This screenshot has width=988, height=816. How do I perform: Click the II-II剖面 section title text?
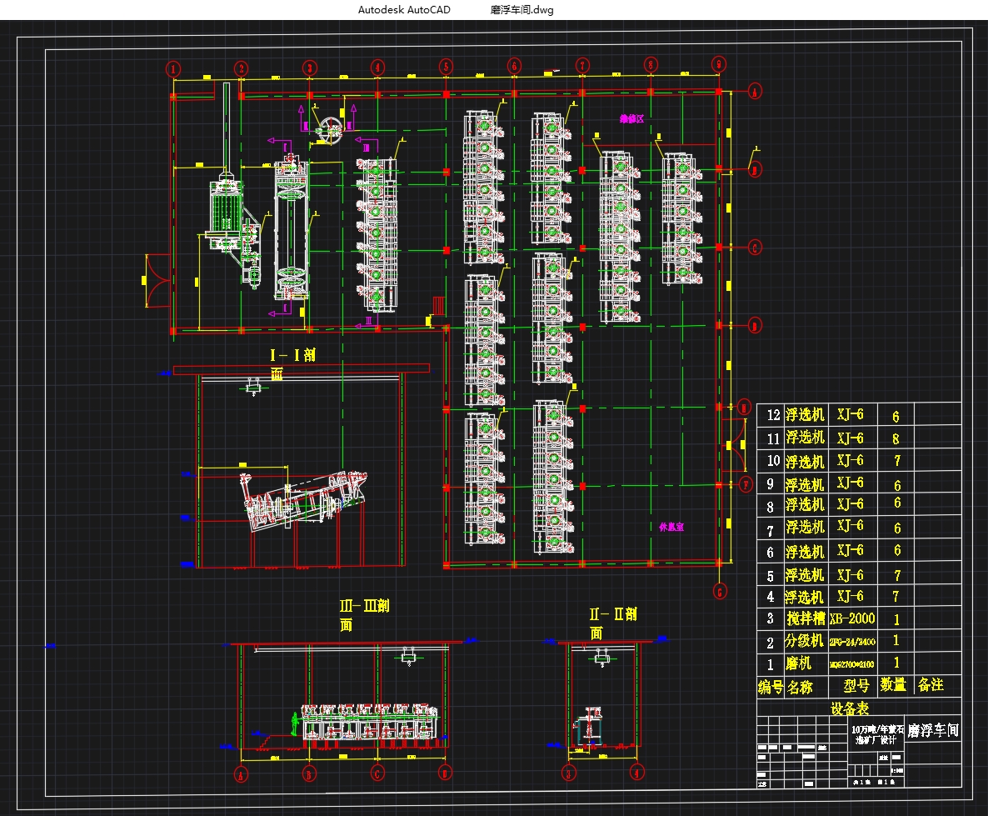click(612, 623)
